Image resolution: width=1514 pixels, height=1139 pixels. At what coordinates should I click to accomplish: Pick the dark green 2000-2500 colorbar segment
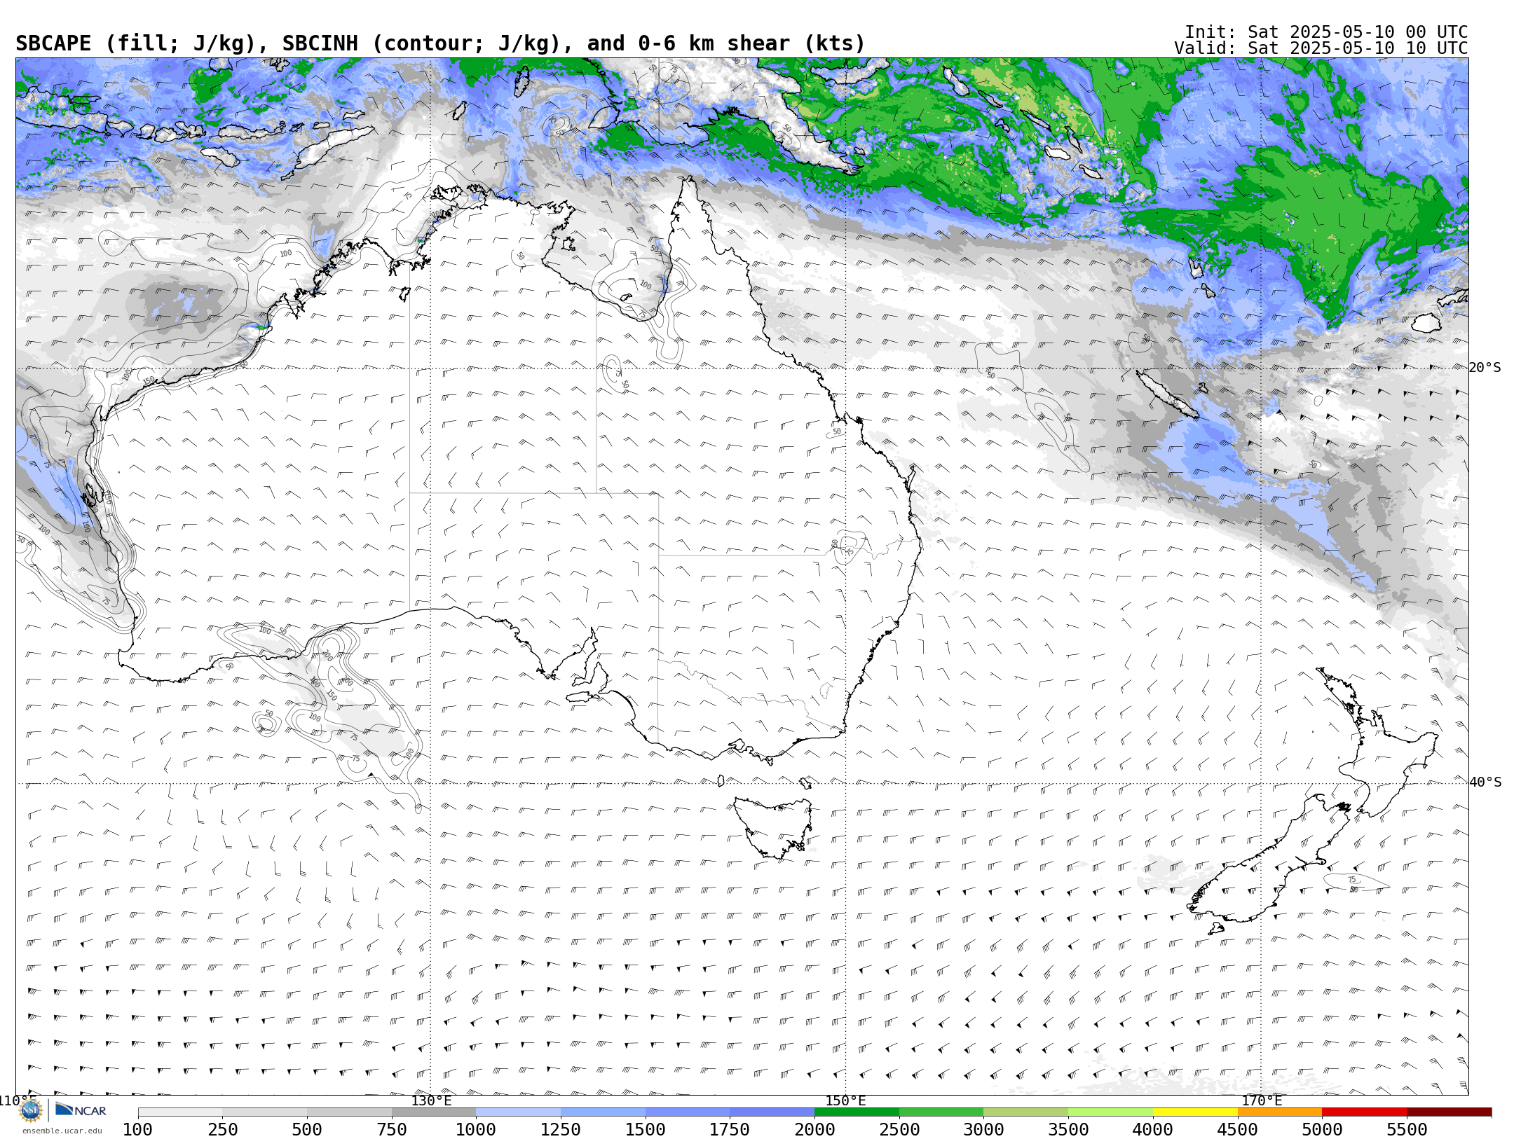(x=857, y=1112)
